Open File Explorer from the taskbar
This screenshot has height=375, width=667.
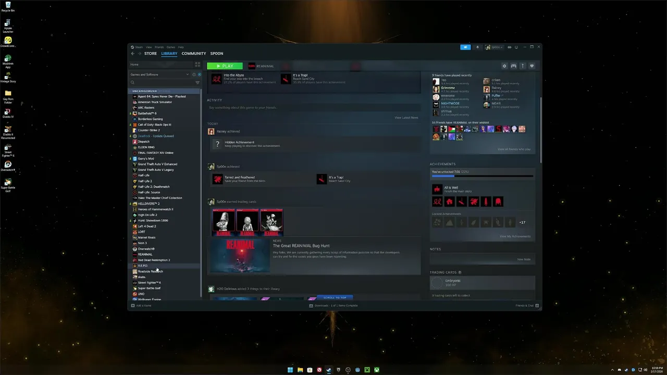[x=300, y=370]
